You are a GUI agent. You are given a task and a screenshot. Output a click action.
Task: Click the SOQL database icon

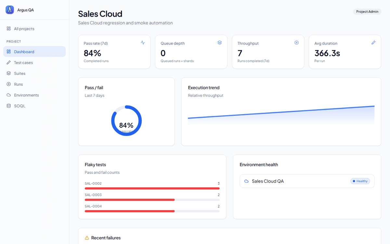[9, 106]
